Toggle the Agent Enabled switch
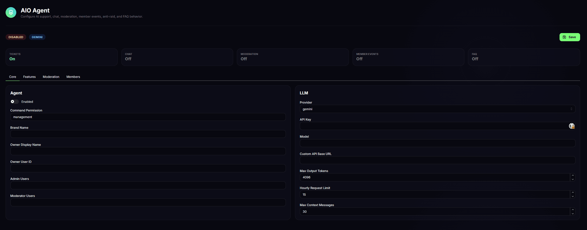This screenshot has width=587, height=230. (x=14, y=102)
